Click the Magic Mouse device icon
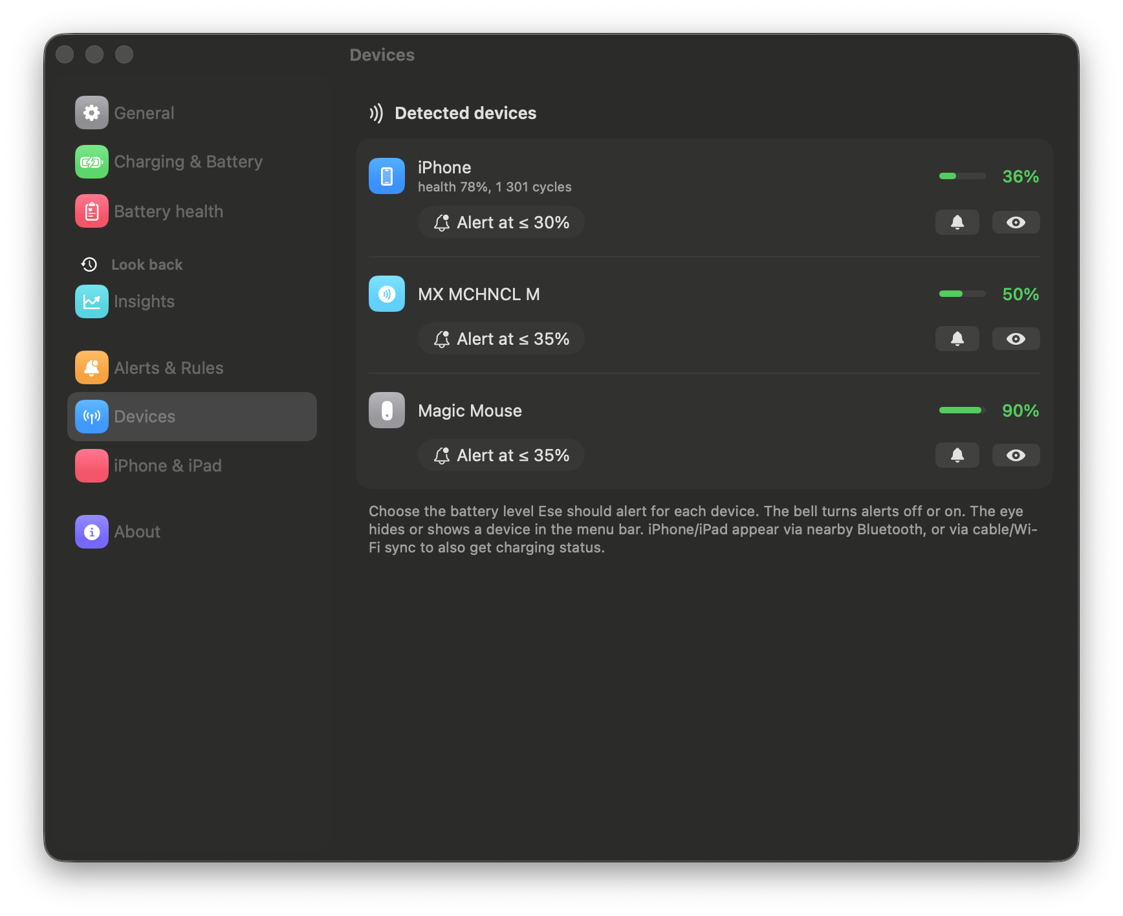Image resolution: width=1123 pixels, height=916 pixels. point(387,410)
